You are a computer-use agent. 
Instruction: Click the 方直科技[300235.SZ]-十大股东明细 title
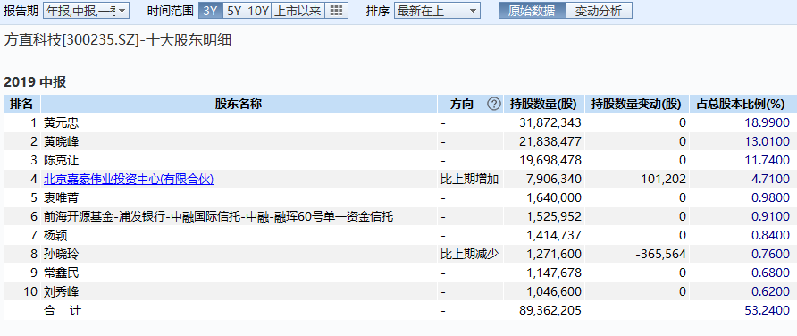tap(117, 40)
